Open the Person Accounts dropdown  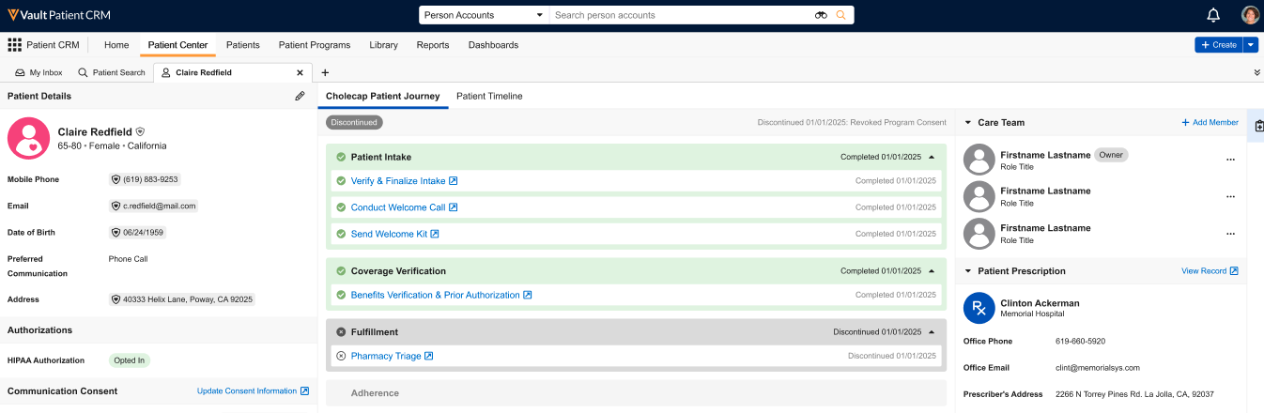click(483, 15)
